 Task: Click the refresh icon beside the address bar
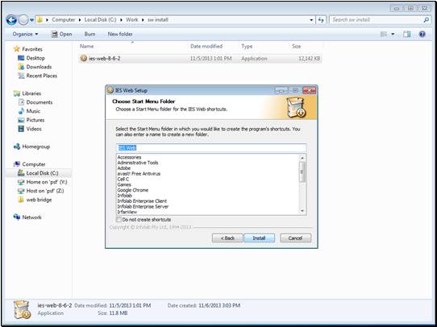pos(322,20)
